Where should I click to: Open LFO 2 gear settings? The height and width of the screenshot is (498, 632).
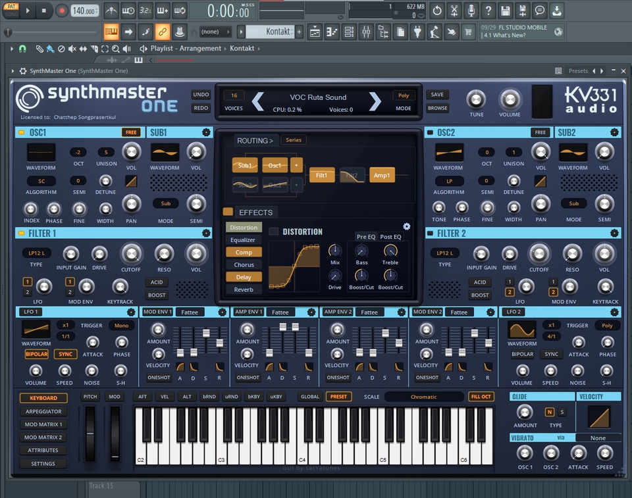[x=614, y=312]
